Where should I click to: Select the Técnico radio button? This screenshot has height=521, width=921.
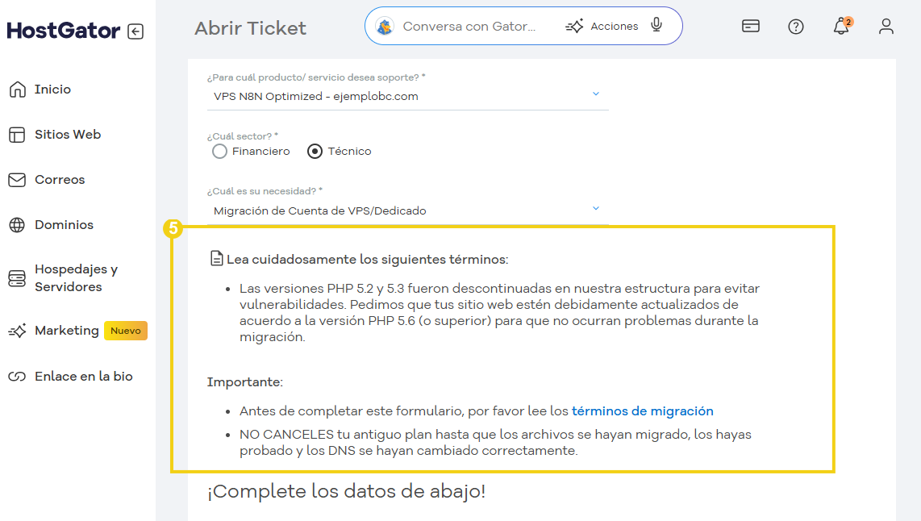click(315, 151)
